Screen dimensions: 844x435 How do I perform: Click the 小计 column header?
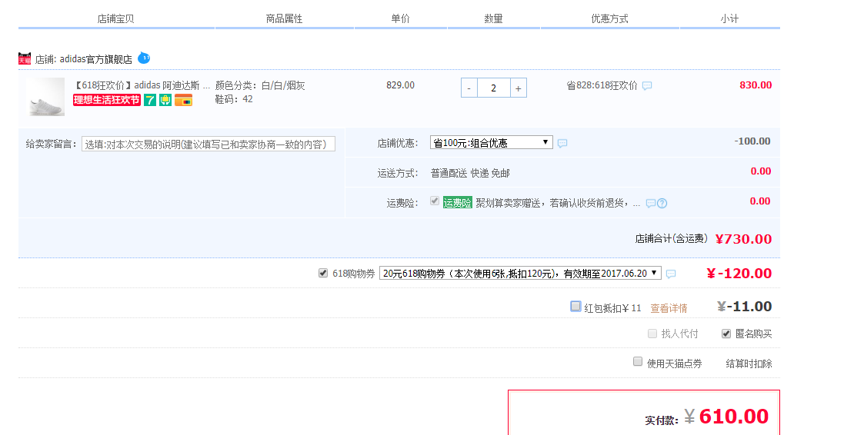(729, 18)
